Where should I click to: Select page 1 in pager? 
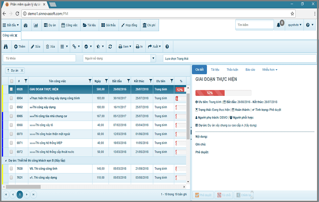(x=20, y=195)
